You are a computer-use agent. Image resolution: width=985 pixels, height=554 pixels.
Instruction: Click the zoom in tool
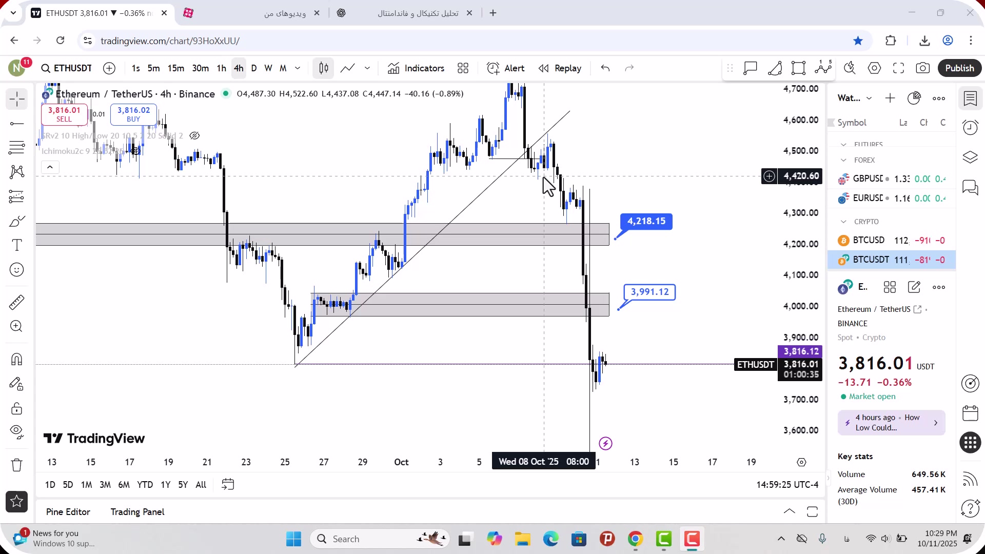tap(16, 326)
